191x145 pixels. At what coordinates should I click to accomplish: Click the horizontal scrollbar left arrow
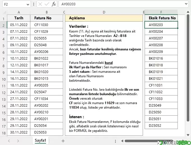[122, 141]
